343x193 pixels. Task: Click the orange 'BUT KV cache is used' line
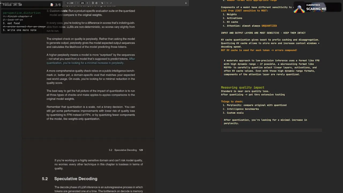[259, 50]
